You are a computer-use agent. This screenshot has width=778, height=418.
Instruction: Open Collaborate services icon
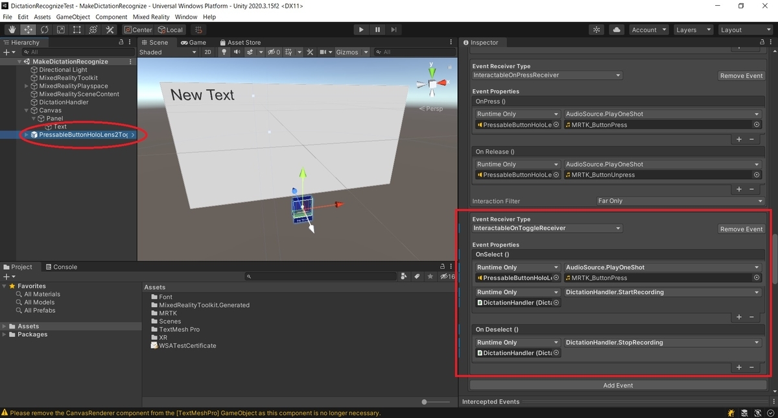(x=597, y=30)
